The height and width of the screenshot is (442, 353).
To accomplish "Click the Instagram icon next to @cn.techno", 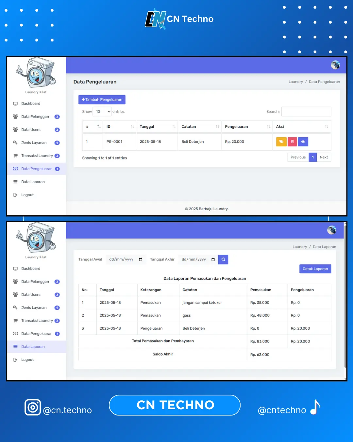I will coord(33,408).
